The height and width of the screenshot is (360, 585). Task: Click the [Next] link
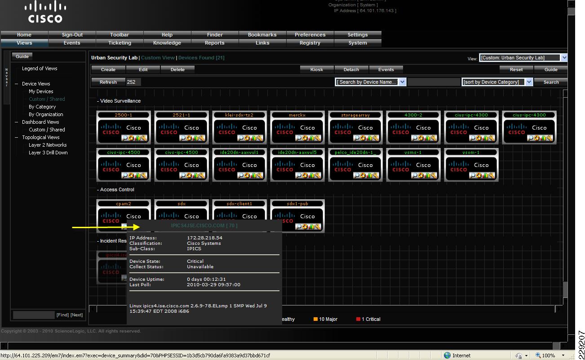(x=77, y=315)
